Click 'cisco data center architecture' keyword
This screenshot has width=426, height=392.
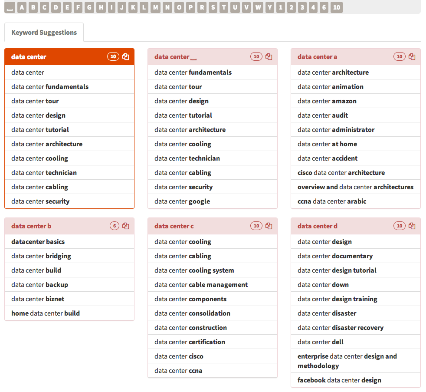pos(356,173)
